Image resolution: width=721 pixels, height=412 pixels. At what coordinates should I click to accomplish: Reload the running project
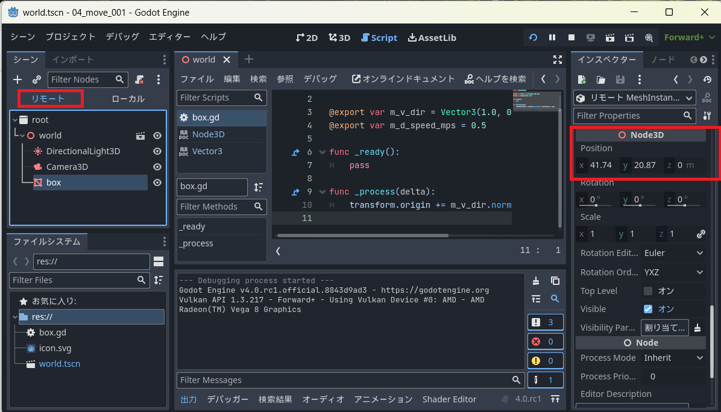533,38
